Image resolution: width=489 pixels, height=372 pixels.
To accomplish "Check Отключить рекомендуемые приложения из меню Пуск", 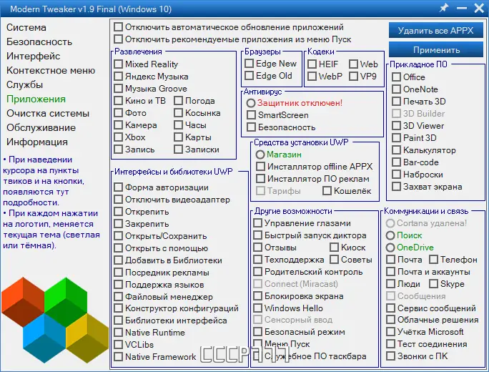I will coord(118,39).
